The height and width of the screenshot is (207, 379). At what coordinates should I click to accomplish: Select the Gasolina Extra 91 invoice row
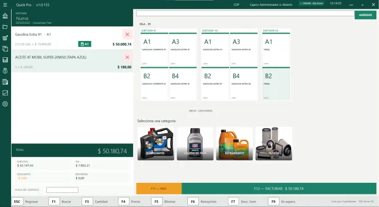pyautogui.click(x=72, y=38)
